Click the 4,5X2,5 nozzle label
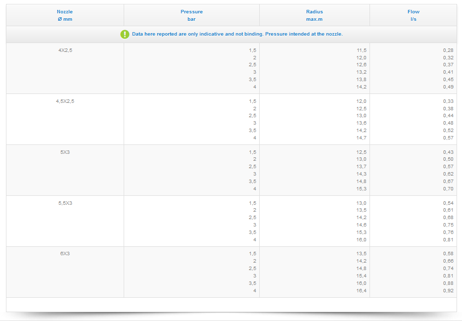Screen dimensions: 462x321 (65, 101)
